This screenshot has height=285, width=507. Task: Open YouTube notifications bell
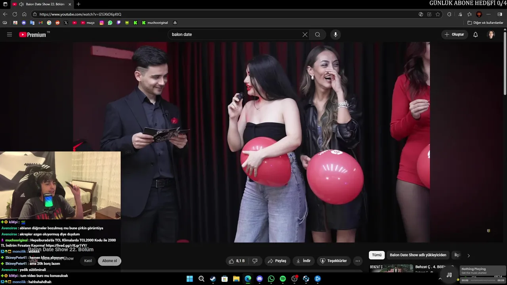tap(476, 34)
